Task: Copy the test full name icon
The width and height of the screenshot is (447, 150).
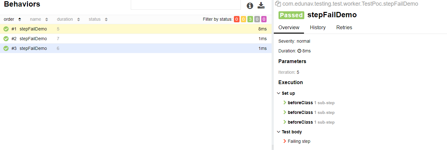Action: [x=278, y=4]
